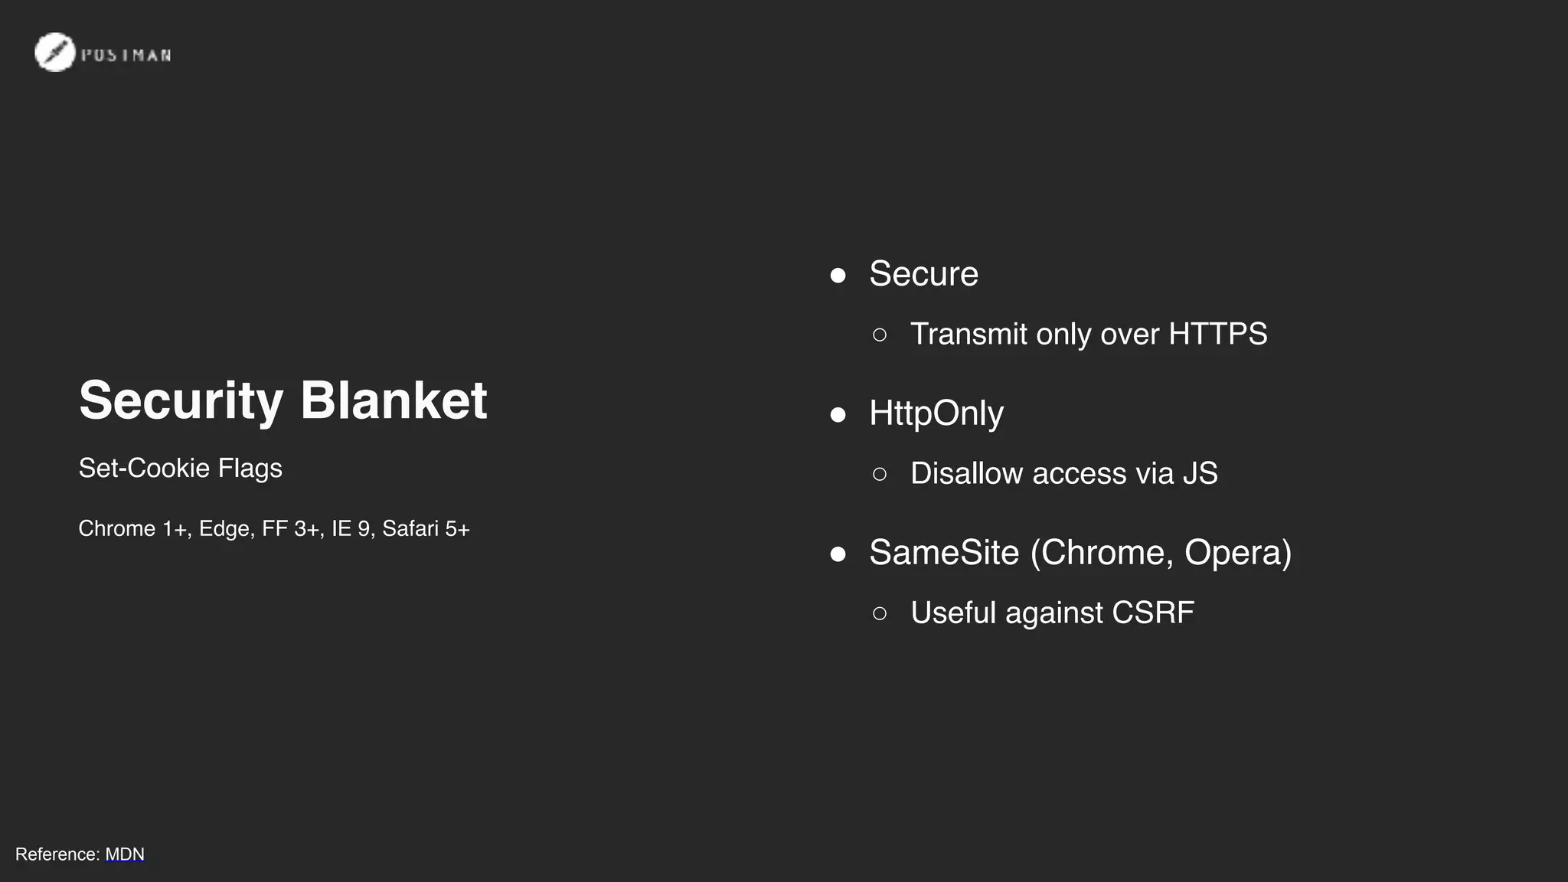Image resolution: width=1568 pixels, height=882 pixels.
Task: Select the 'Security Blanket' slide title
Action: tap(283, 400)
